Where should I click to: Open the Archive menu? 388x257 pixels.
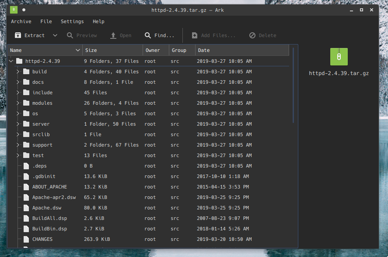coord(21,21)
